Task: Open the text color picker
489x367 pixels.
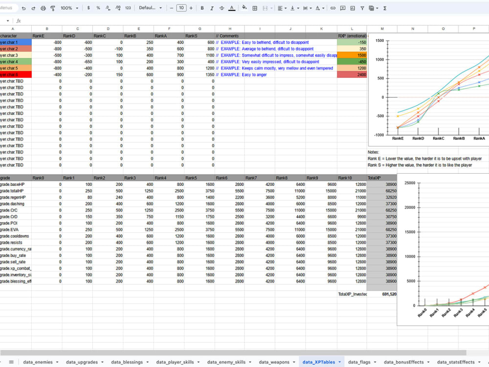Action: (232, 8)
